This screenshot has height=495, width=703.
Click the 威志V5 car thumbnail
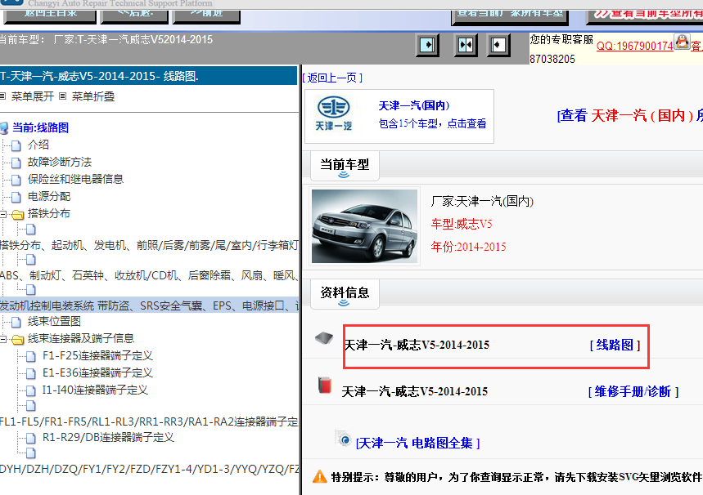(364, 226)
